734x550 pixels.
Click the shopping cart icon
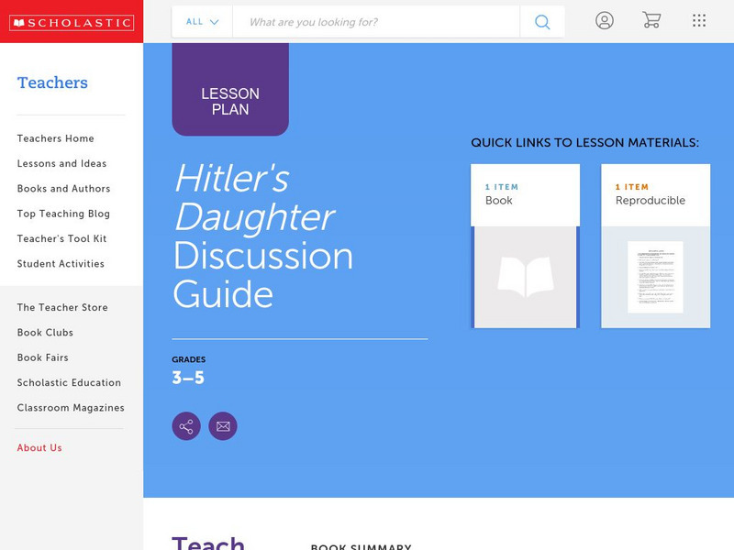tap(653, 20)
